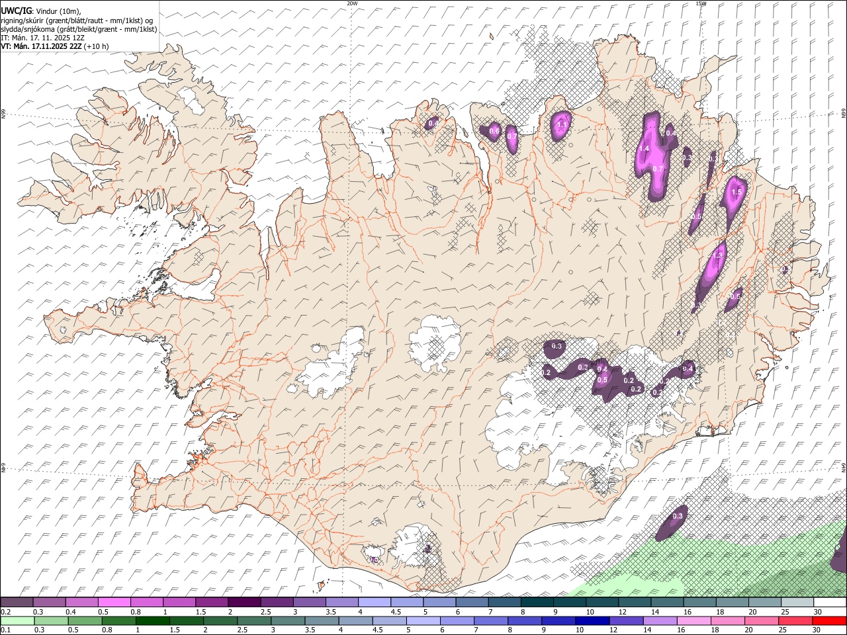Select the rain legend swatch starting at 0.5
Image resolution: width=847 pixels, height=635 pixels.
pos(85,621)
